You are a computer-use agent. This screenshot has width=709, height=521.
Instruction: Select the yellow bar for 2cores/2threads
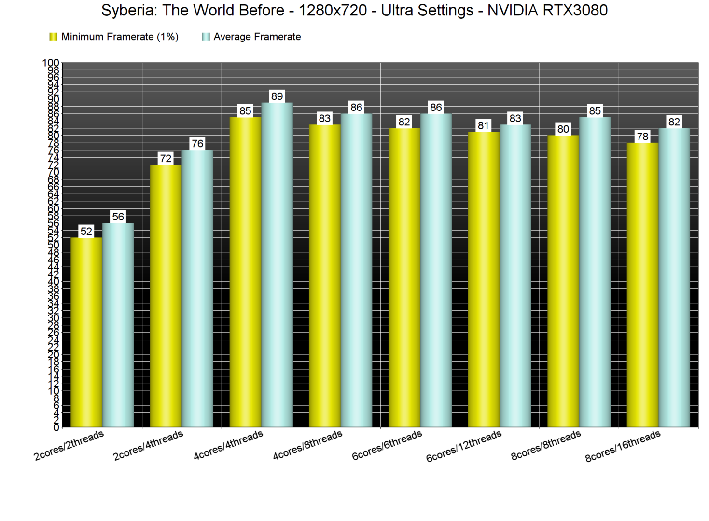(x=86, y=332)
